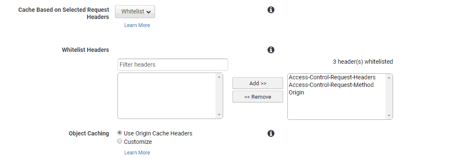Click up arrow of whitelisted headers list scrollbar
The height and width of the screenshot is (162, 456).
389,78
